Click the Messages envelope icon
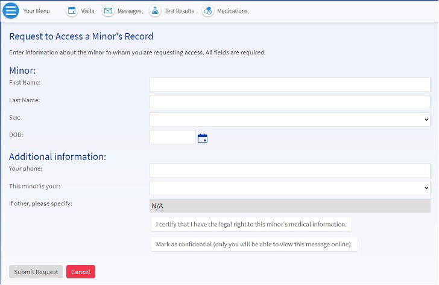This screenshot has width=439, height=285. (108, 11)
